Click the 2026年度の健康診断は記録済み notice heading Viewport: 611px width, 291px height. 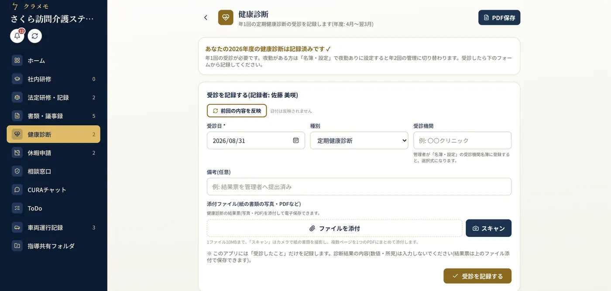tap(268, 49)
